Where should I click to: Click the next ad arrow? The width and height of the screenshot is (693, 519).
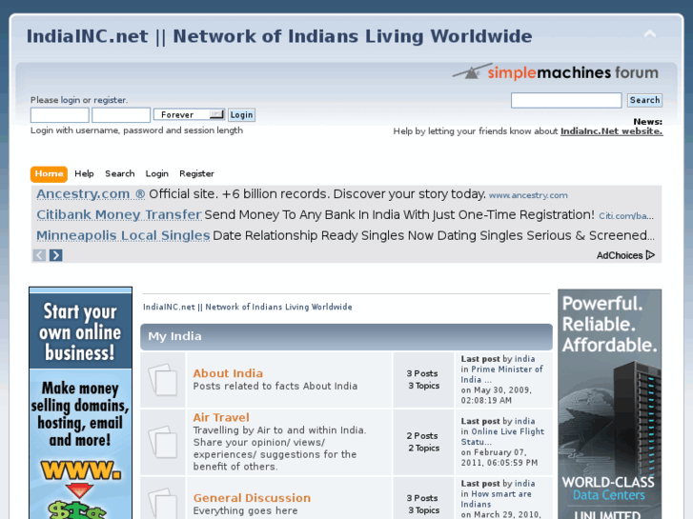(x=55, y=255)
